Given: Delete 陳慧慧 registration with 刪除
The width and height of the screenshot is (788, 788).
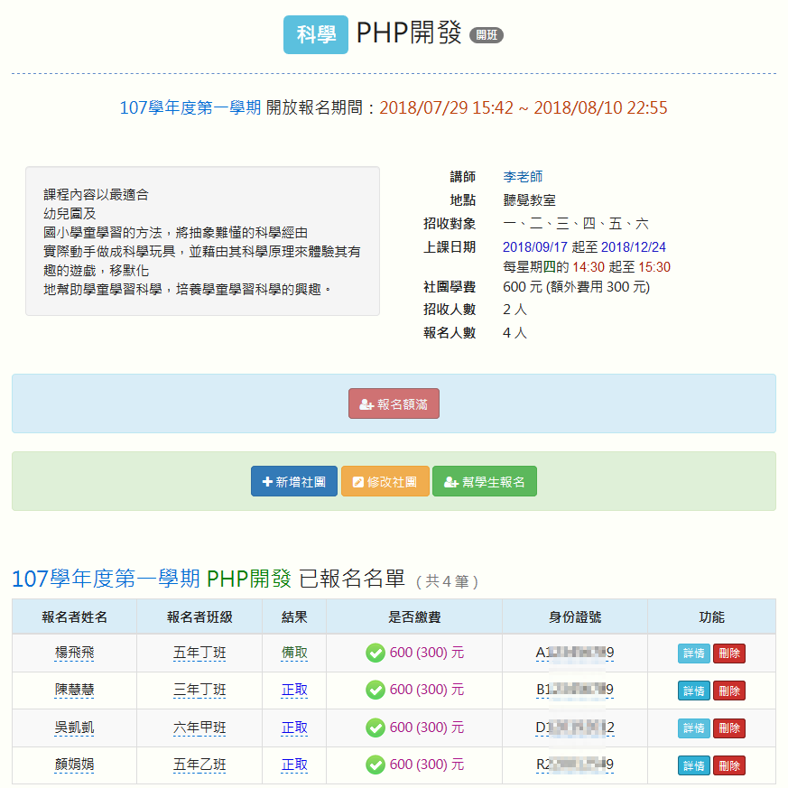Looking at the screenshot, I should (x=728, y=691).
